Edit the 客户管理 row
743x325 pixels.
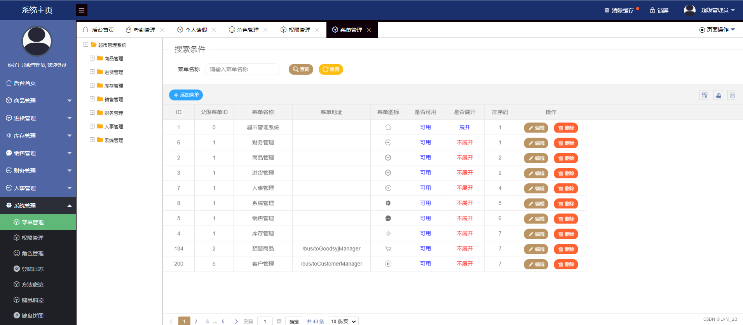[x=536, y=264]
